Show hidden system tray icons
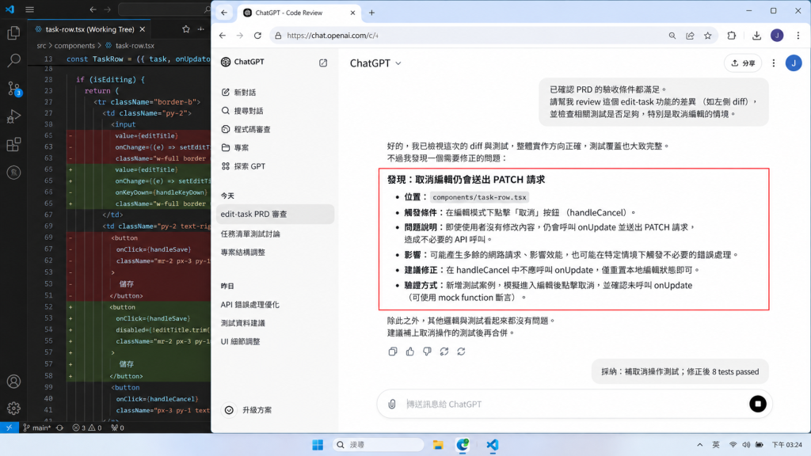Screen dimensions: 811x456 tap(700, 445)
